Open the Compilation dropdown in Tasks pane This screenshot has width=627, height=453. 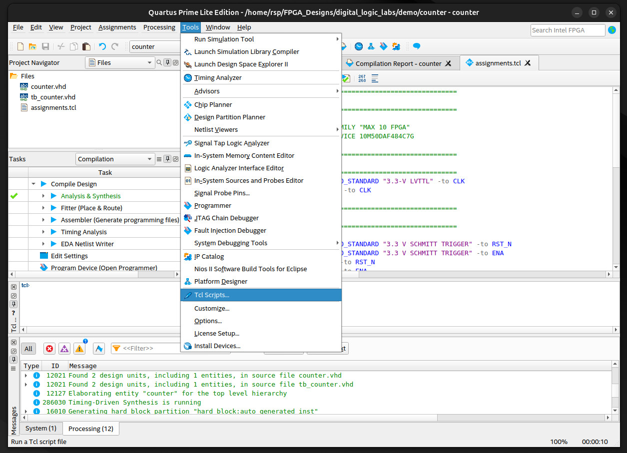coord(115,159)
